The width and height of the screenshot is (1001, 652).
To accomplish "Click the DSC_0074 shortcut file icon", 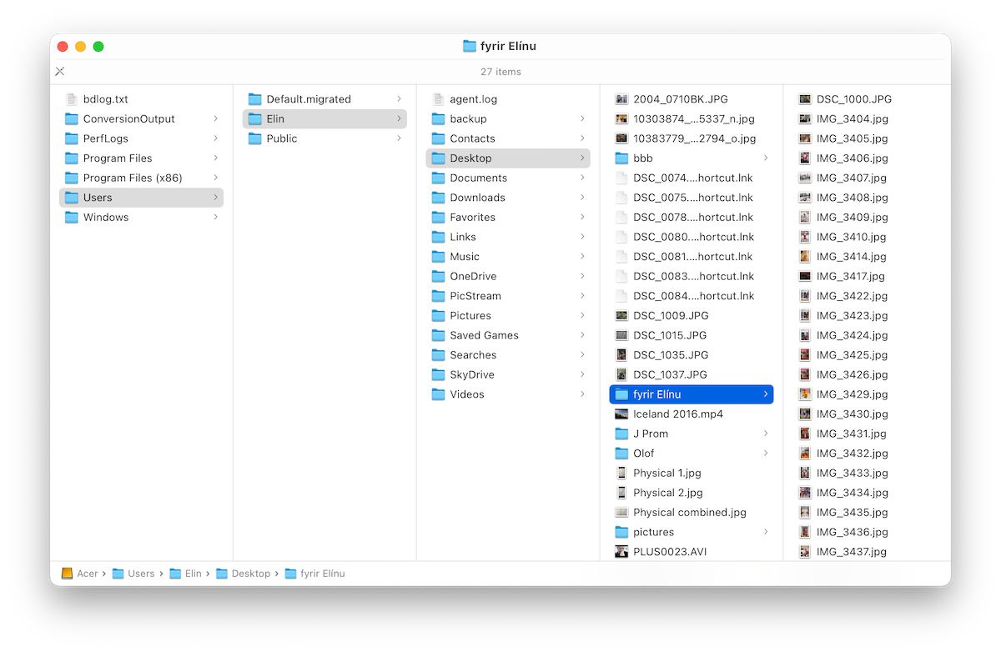I will click(x=621, y=178).
